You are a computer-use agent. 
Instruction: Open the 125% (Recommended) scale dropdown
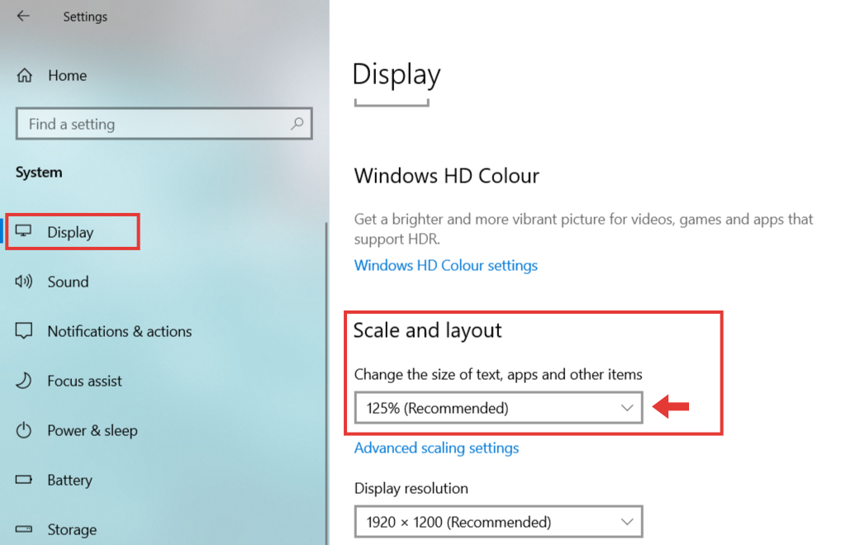[498, 408]
